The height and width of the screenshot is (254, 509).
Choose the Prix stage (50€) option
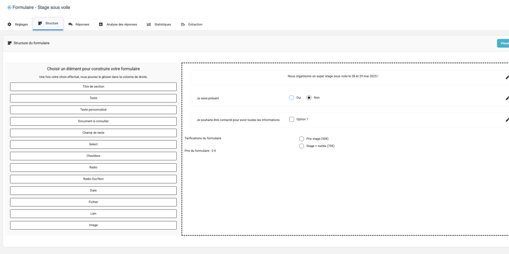tap(301, 139)
